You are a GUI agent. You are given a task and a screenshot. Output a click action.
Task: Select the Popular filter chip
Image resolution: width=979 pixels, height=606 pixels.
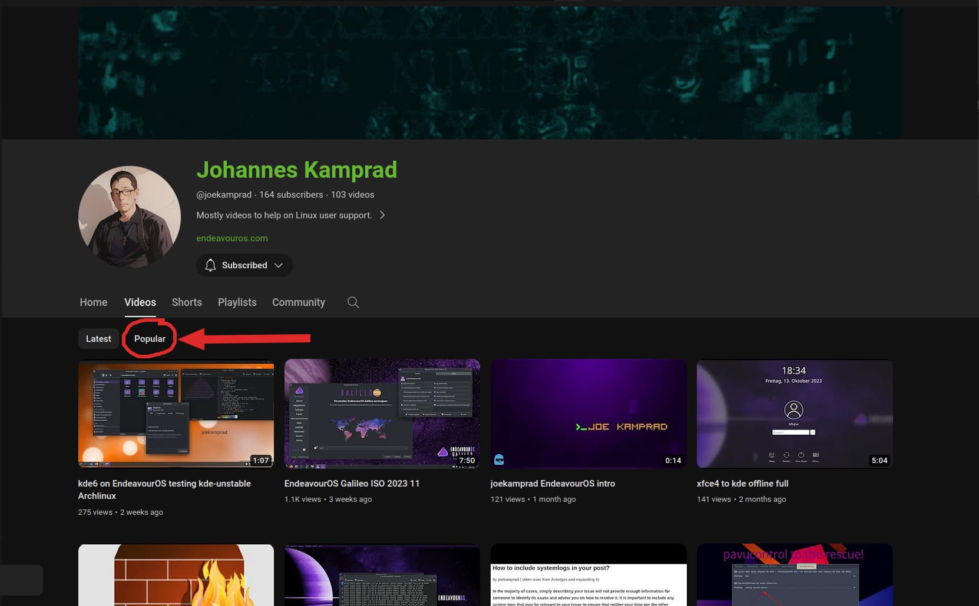click(x=150, y=339)
